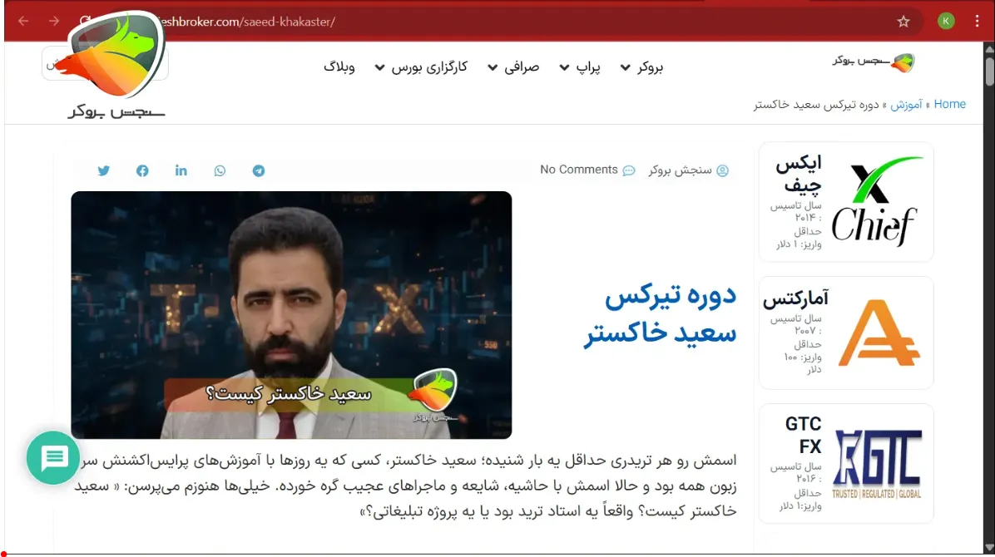This screenshot has width=995, height=557.
Task: Bookmark the page with the star icon
Action: pyautogui.click(x=903, y=22)
